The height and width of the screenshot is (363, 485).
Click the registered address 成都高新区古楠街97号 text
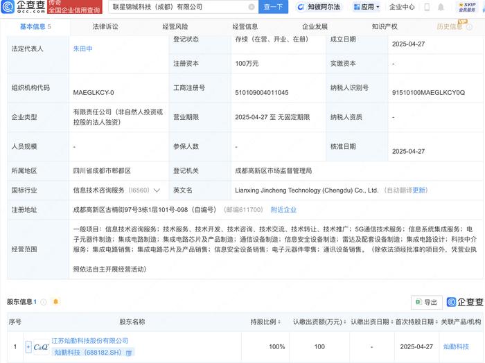[144, 210]
